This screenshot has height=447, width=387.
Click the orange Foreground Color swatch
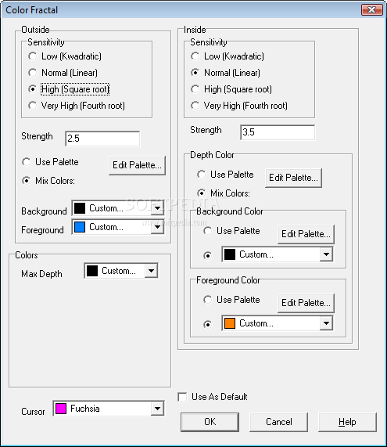pos(230,323)
